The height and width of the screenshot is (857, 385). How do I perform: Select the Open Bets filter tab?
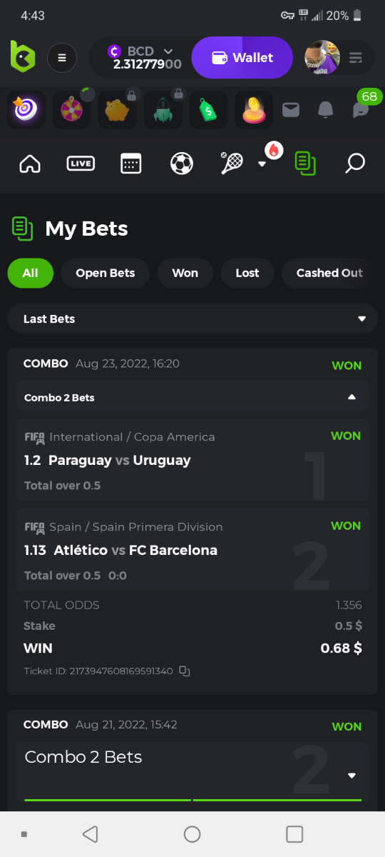(x=106, y=273)
